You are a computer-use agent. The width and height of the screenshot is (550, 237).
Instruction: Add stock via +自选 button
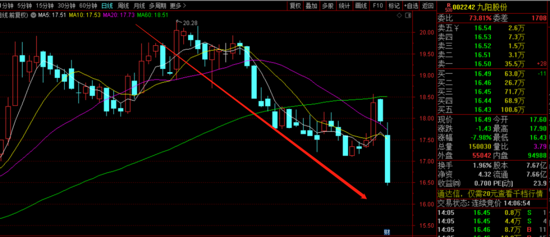click(x=411, y=6)
